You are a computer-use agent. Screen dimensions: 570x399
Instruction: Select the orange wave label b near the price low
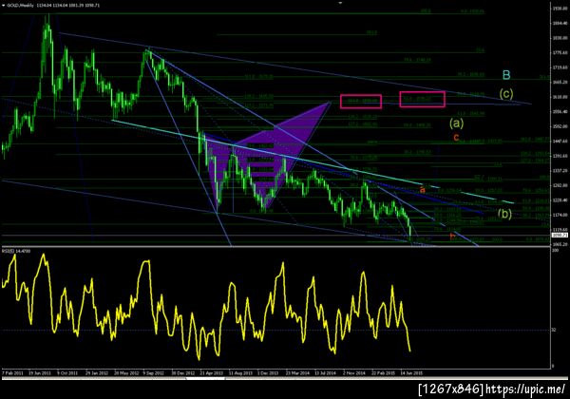point(452,237)
